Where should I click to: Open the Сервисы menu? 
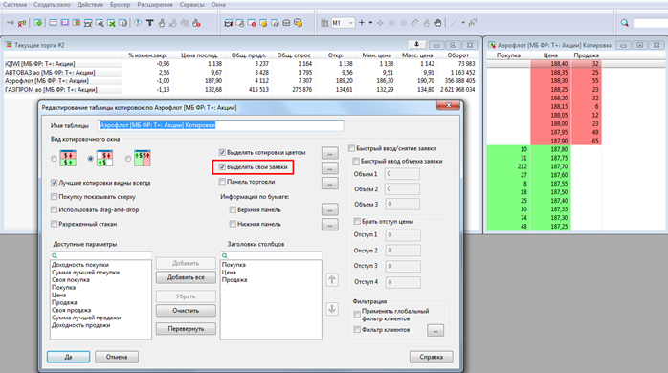[191, 4]
